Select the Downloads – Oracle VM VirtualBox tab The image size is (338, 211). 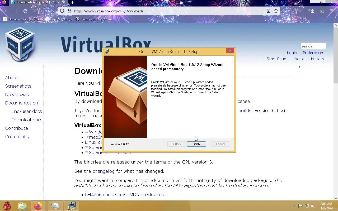[x=38, y=2]
